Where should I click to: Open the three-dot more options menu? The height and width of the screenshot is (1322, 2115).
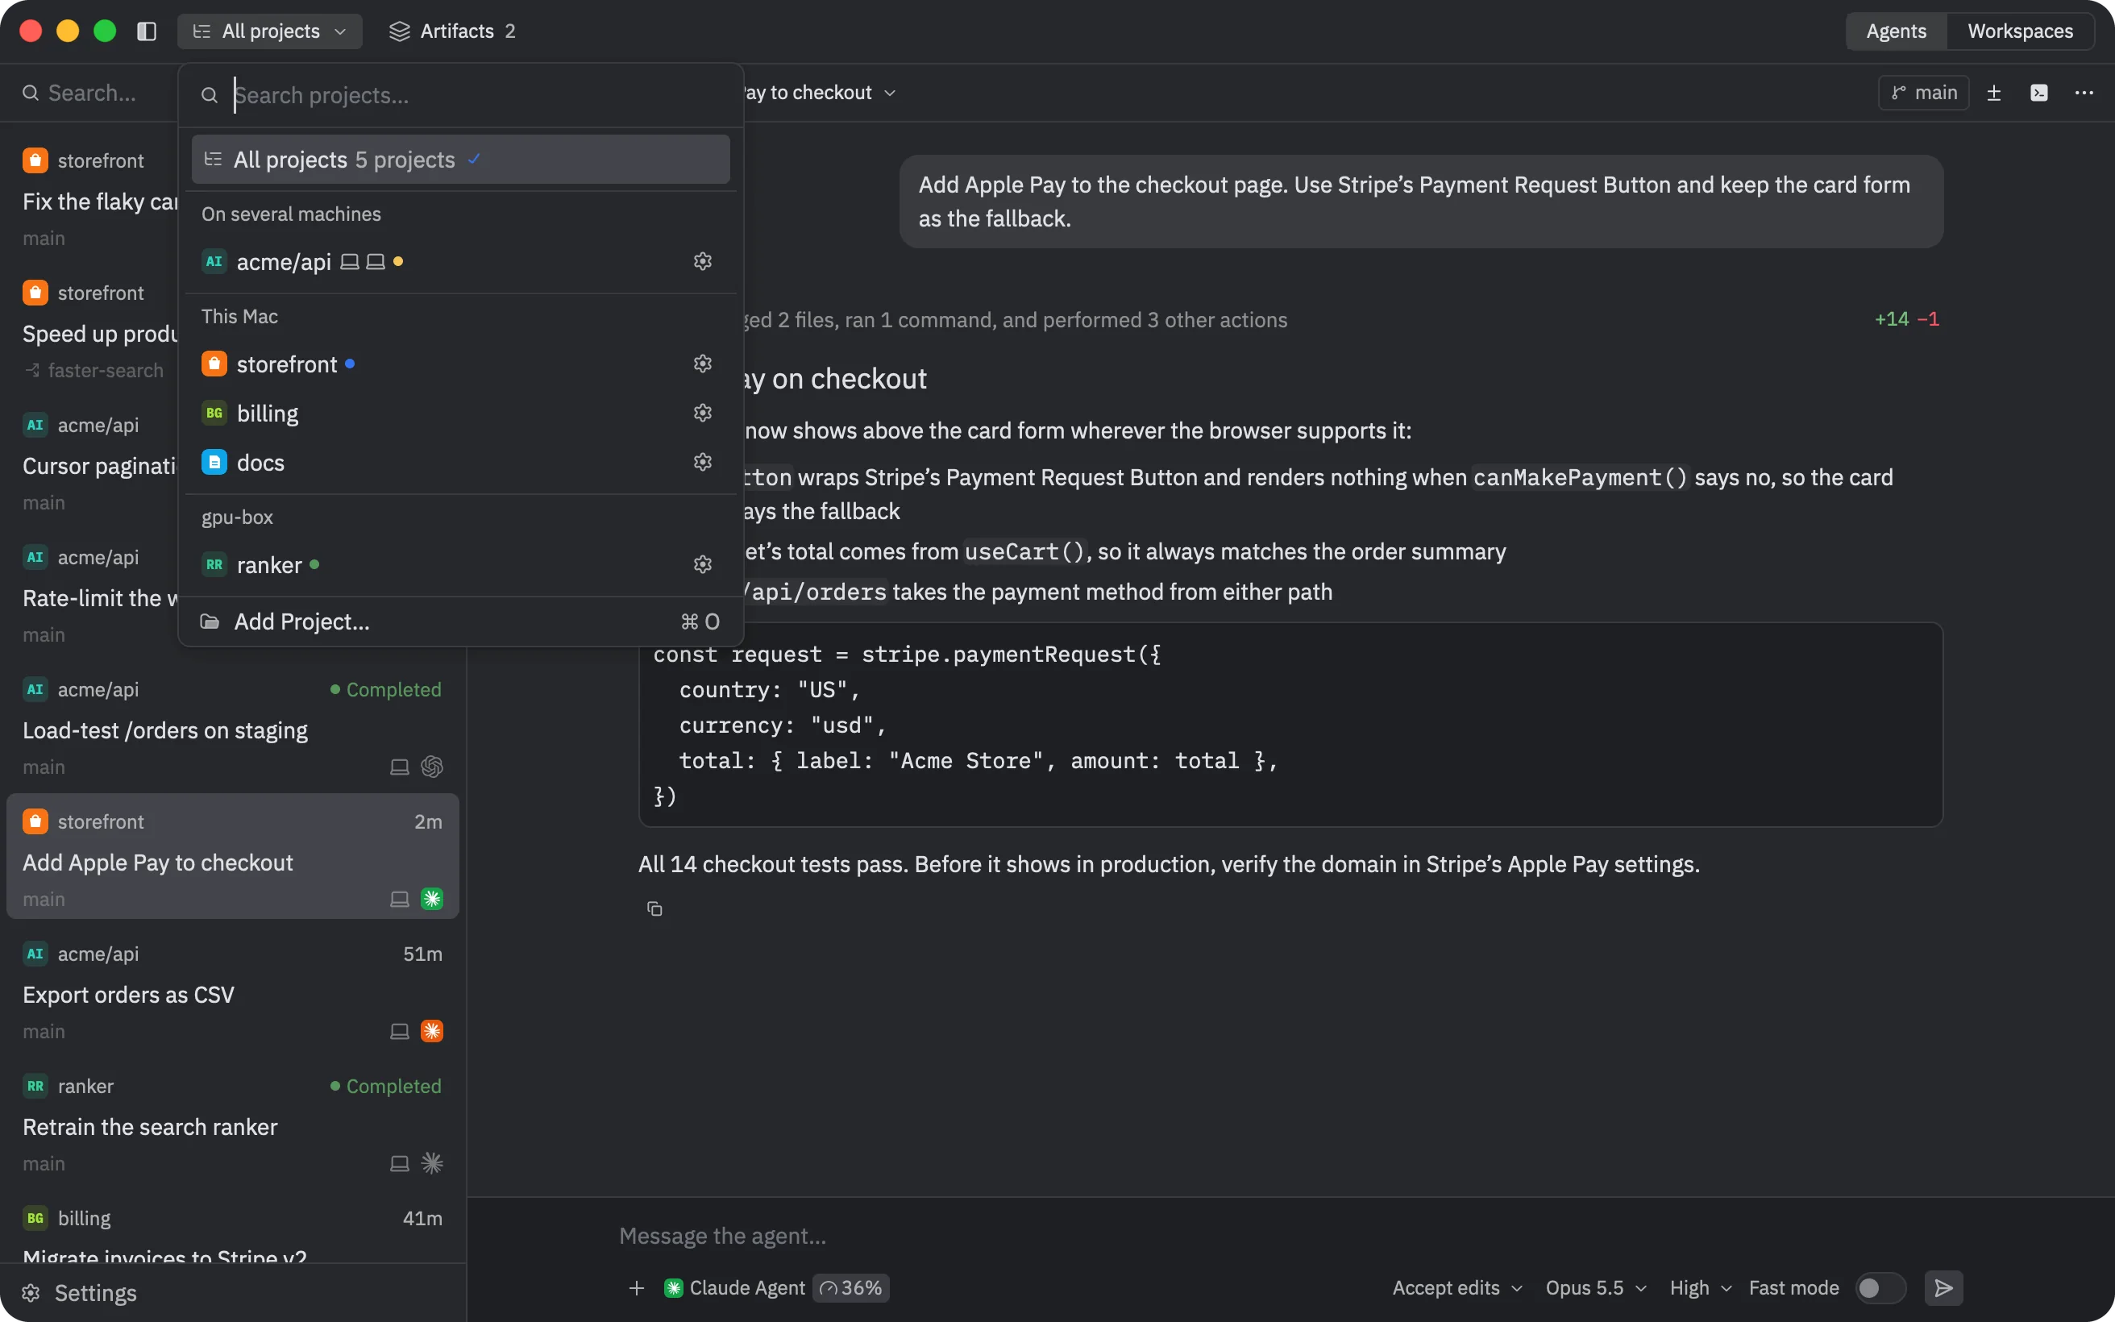click(x=2084, y=93)
